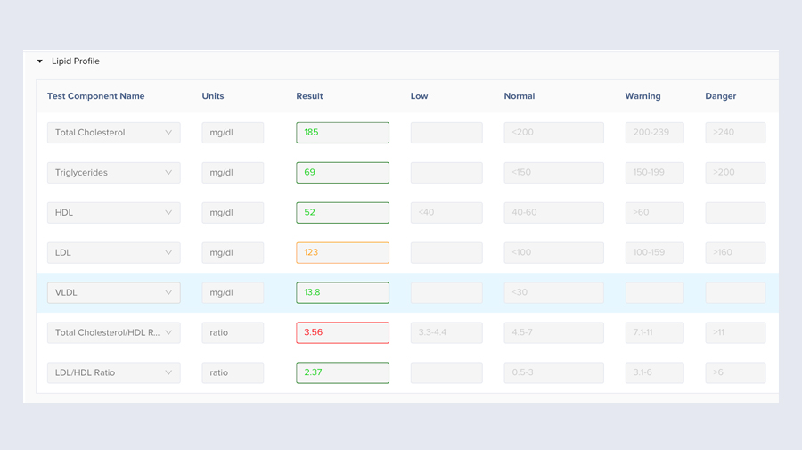802x450 pixels.
Task: Click the Normal field showing <100
Action: pyautogui.click(x=554, y=252)
